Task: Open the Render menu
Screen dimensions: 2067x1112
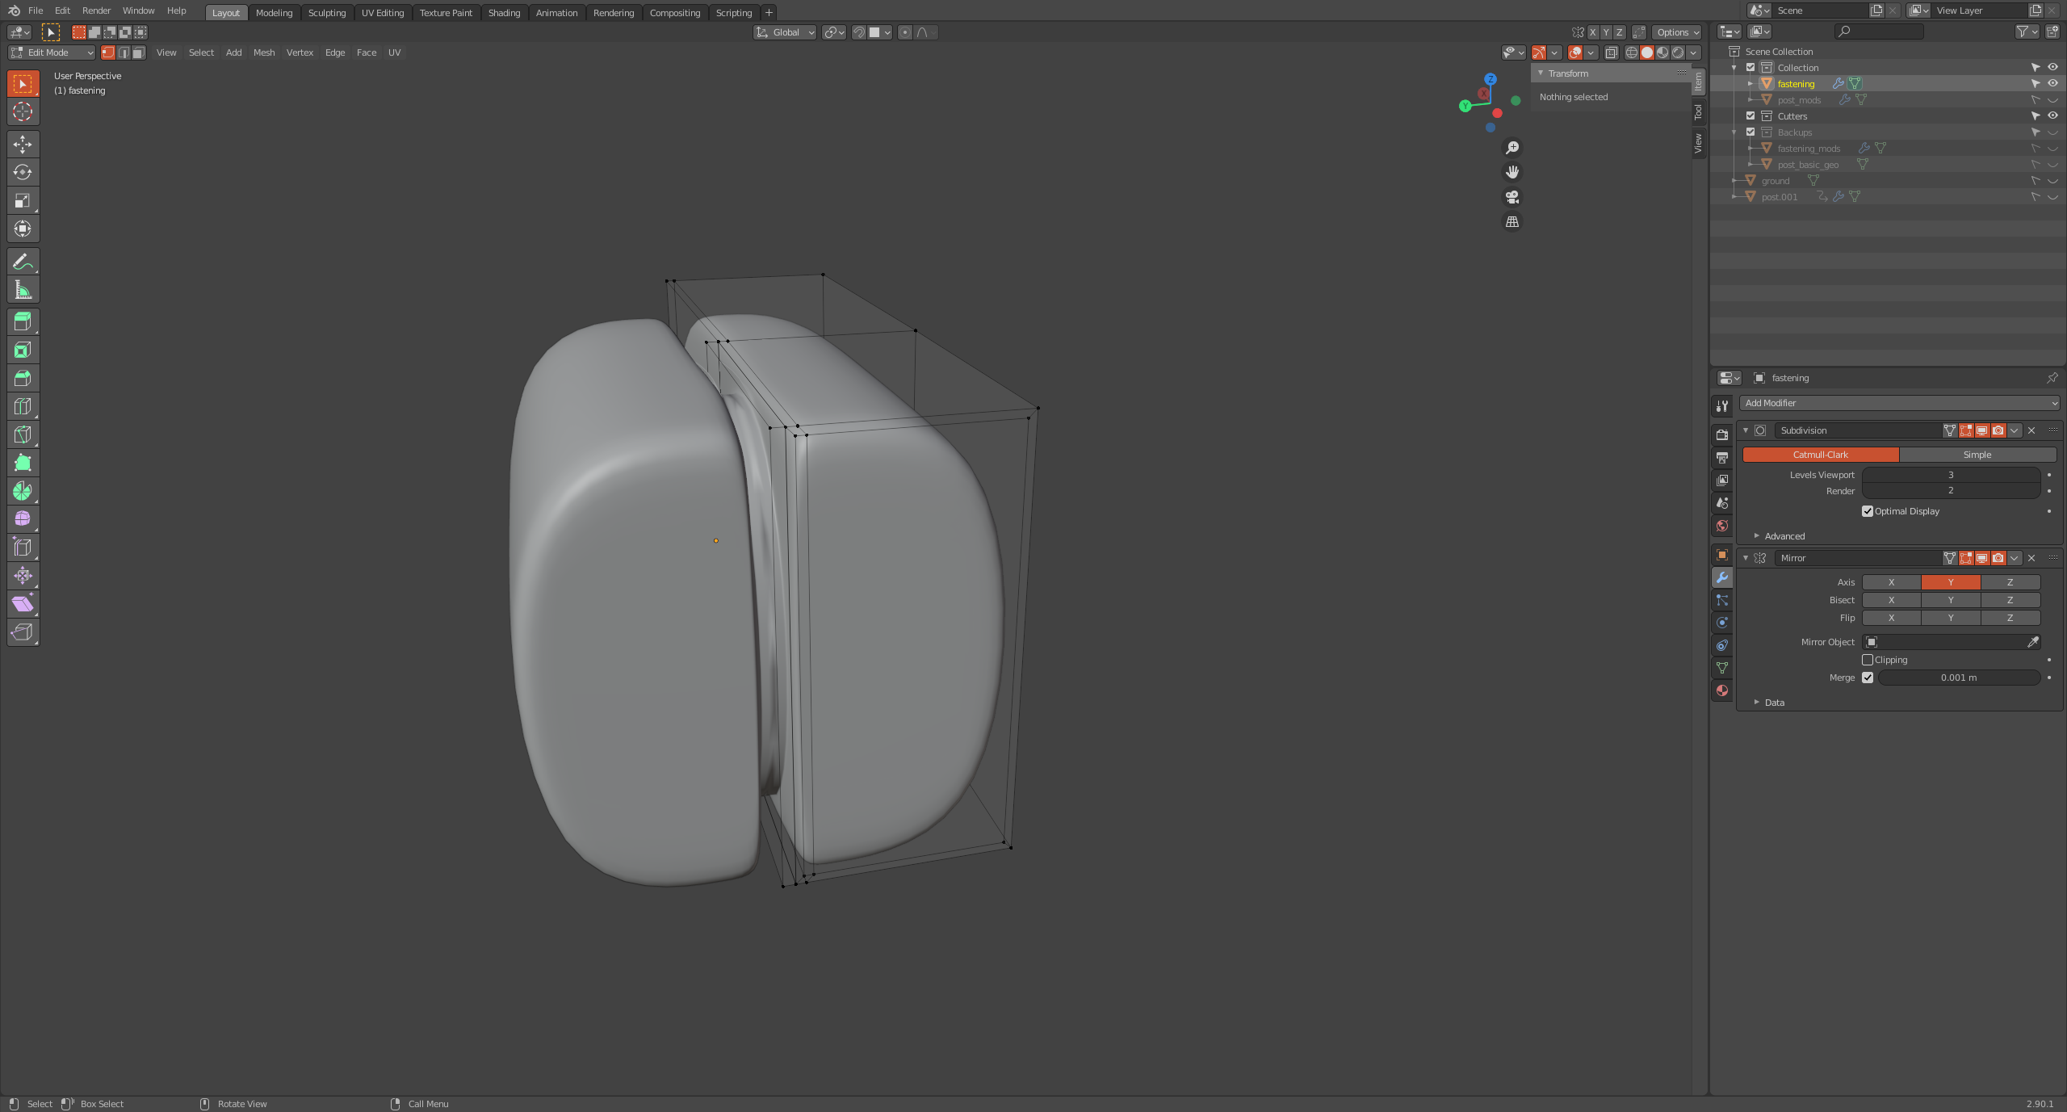Action: point(96,10)
